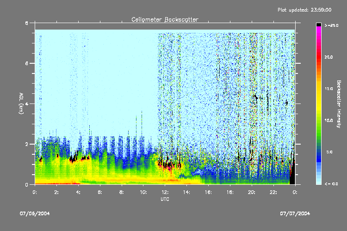Click the y-axis tick label "2"
Screen dimensions: 347x231
tap(27, 144)
